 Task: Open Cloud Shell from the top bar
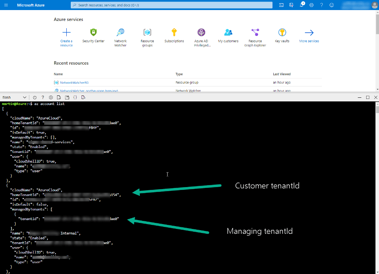(x=281, y=5)
